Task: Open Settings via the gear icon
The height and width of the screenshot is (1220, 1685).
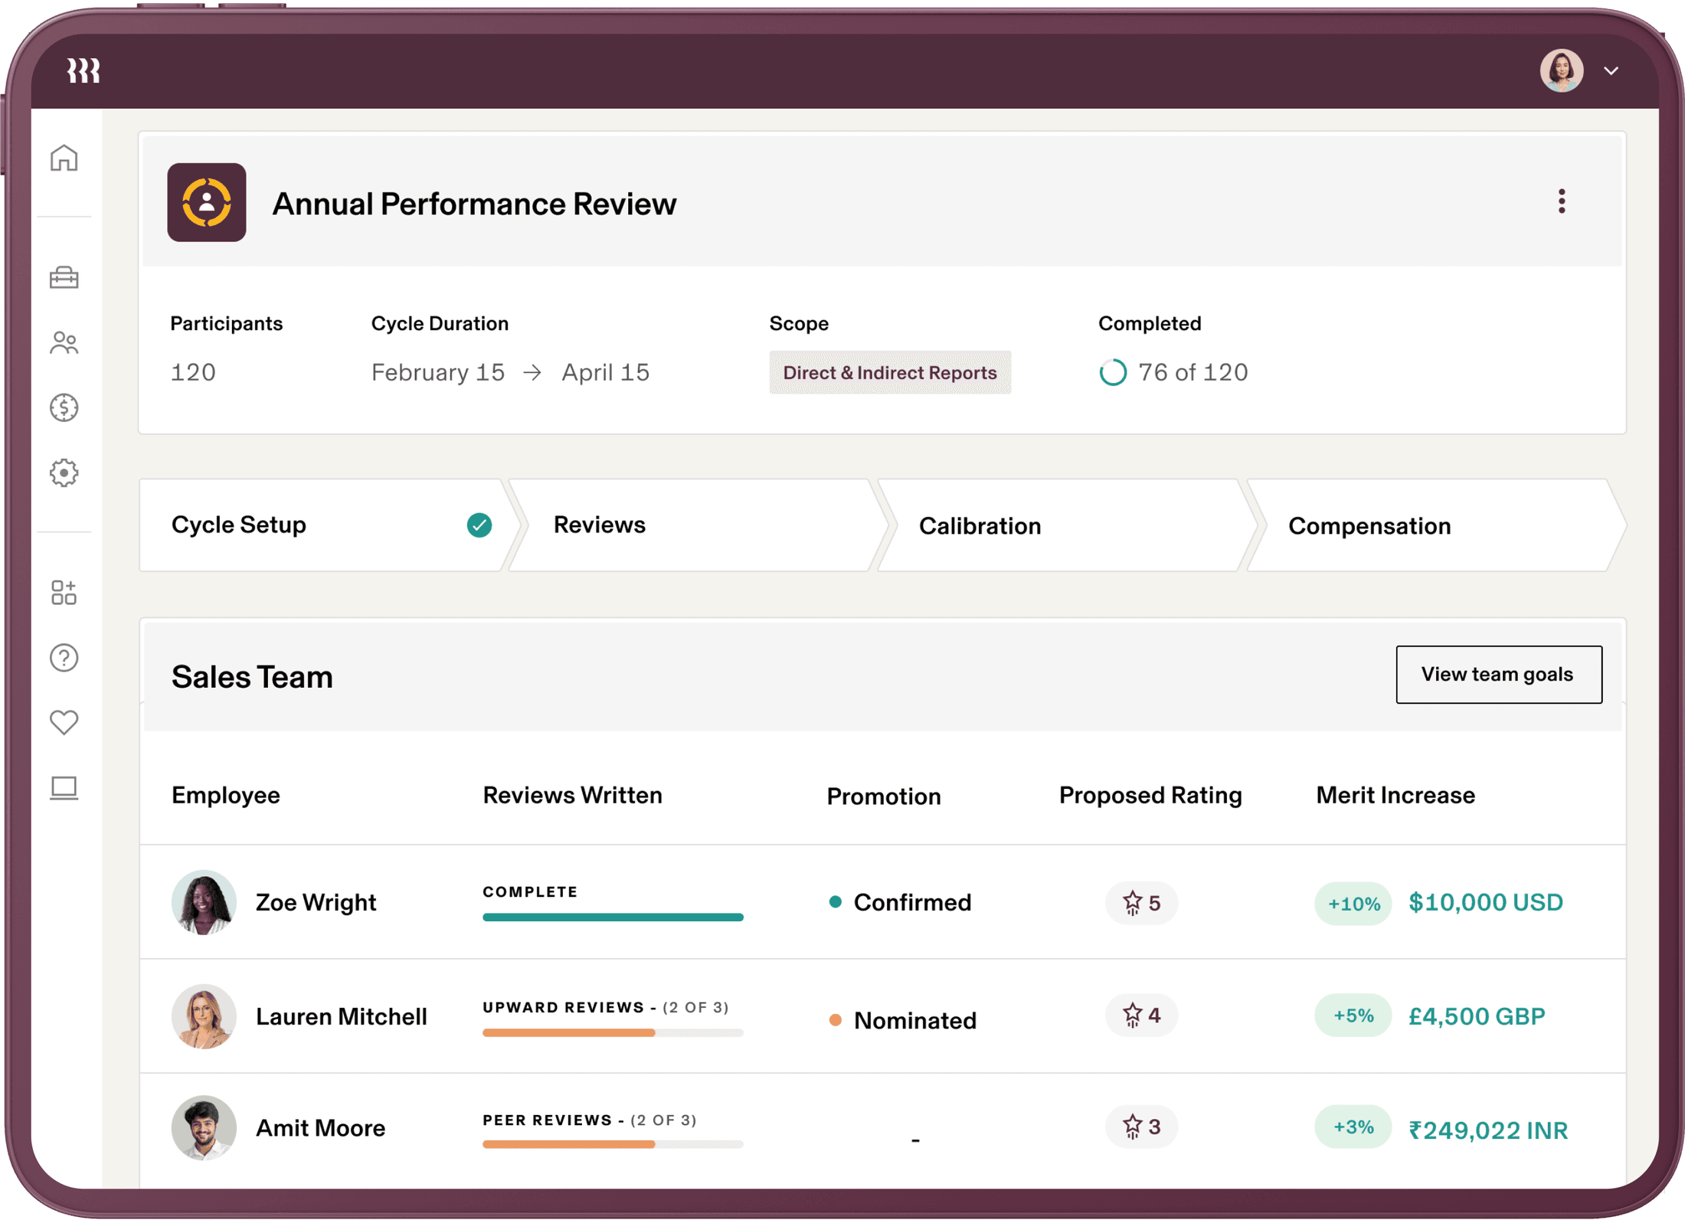Action: click(64, 473)
